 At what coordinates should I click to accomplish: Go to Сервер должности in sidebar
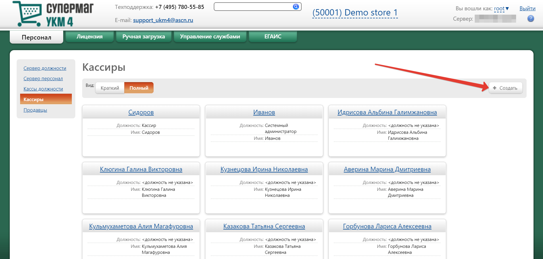click(x=45, y=68)
